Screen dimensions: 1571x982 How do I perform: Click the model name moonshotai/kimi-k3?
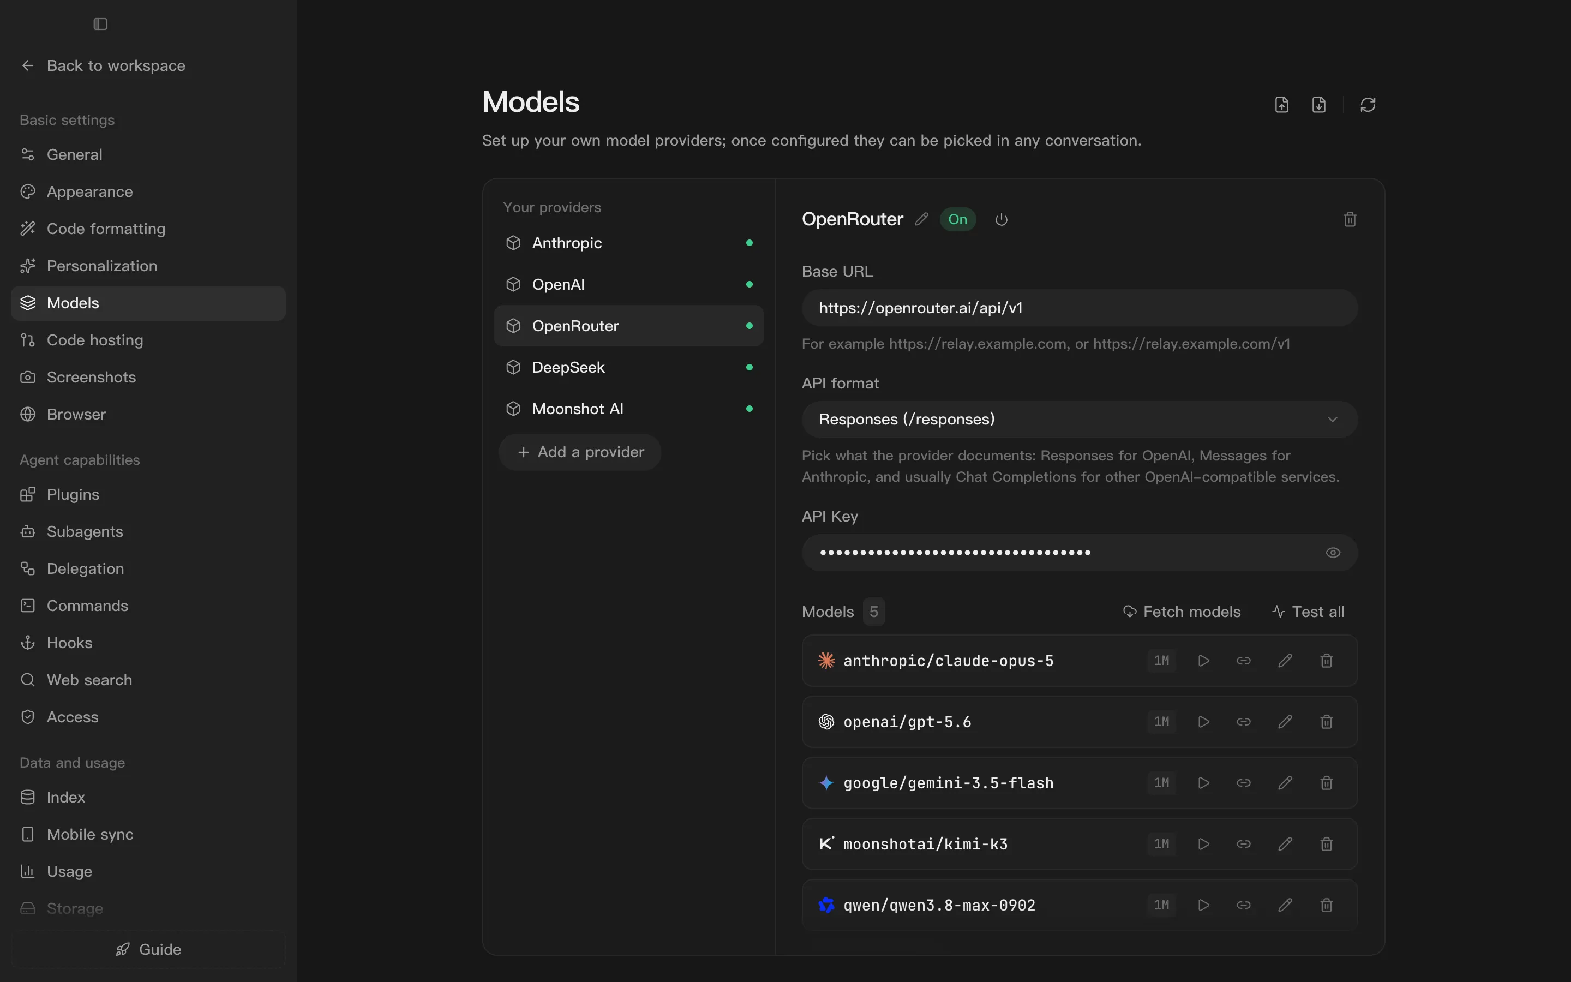click(925, 845)
